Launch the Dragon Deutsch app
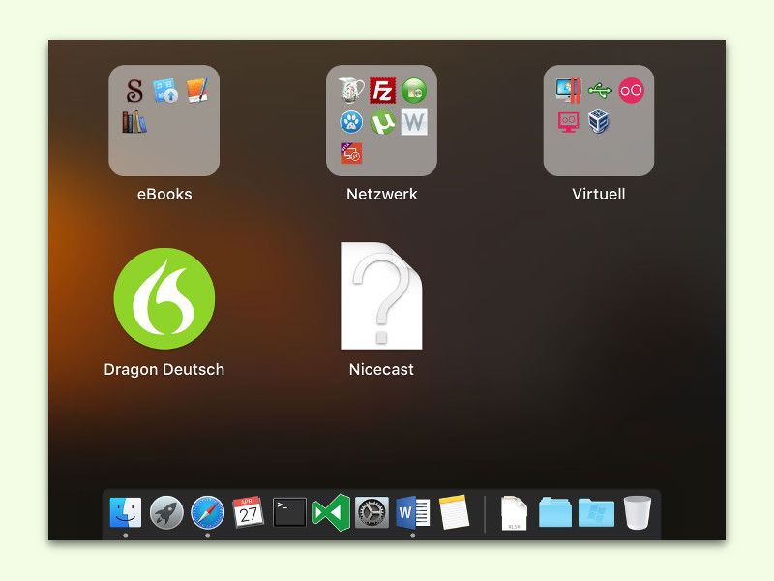Image resolution: width=774 pixels, height=581 pixels. pyautogui.click(x=164, y=298)
